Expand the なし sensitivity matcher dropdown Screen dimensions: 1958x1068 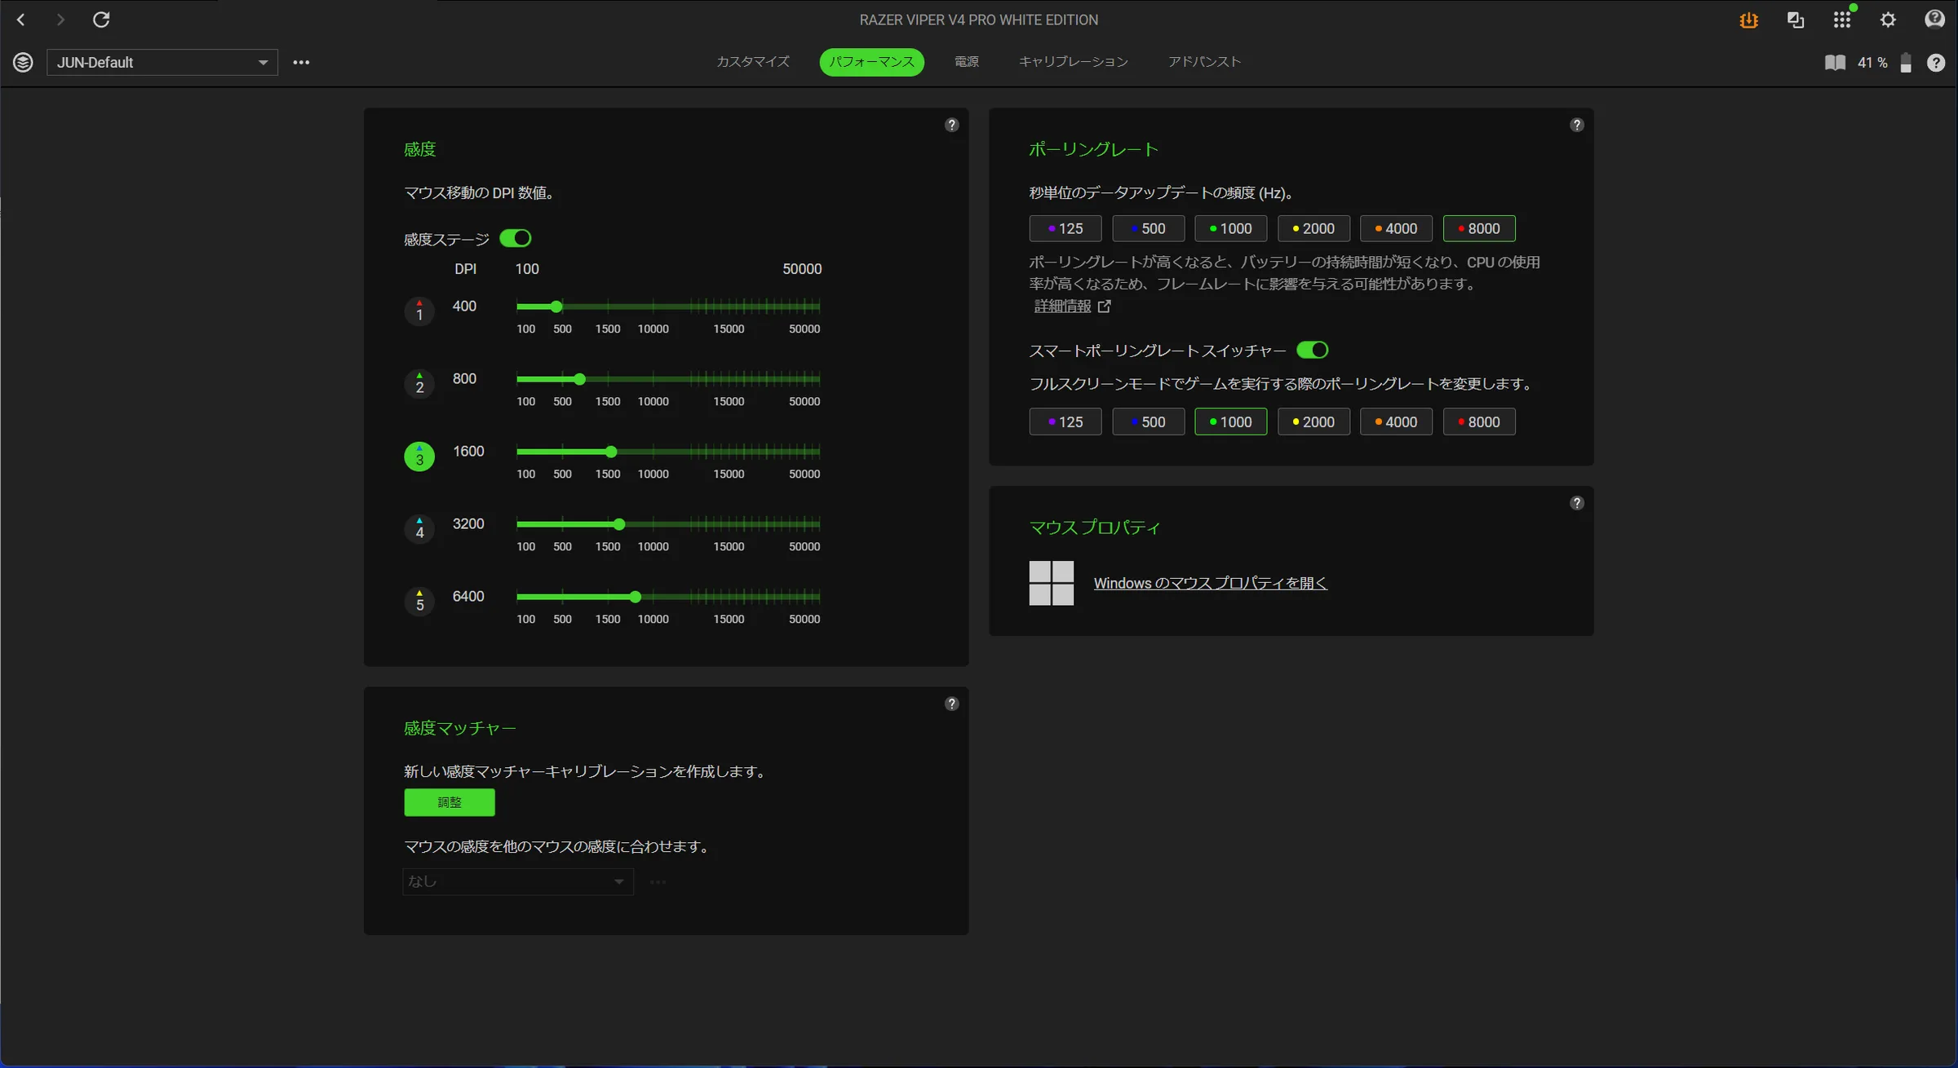tap(518, 881)
